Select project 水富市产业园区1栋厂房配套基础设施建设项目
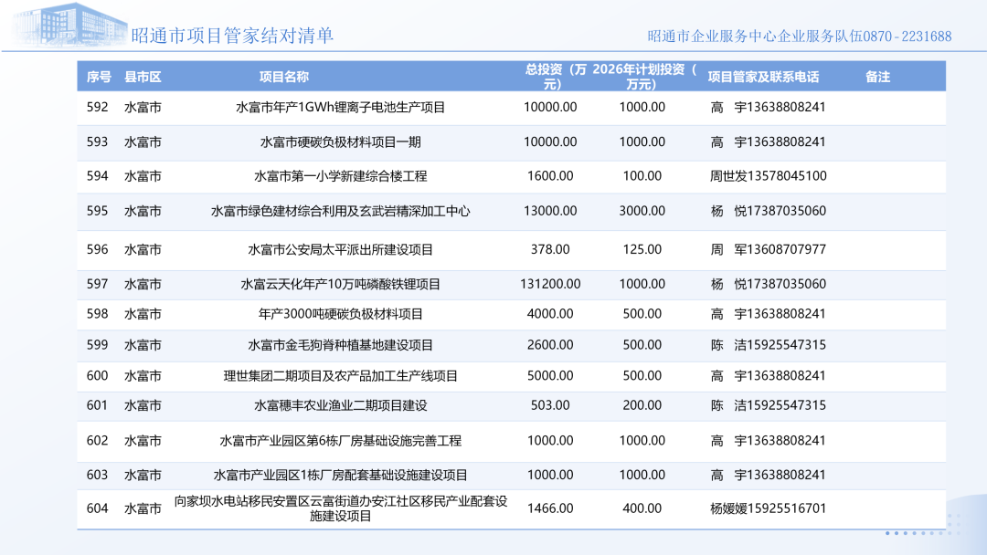 point(341,476)
